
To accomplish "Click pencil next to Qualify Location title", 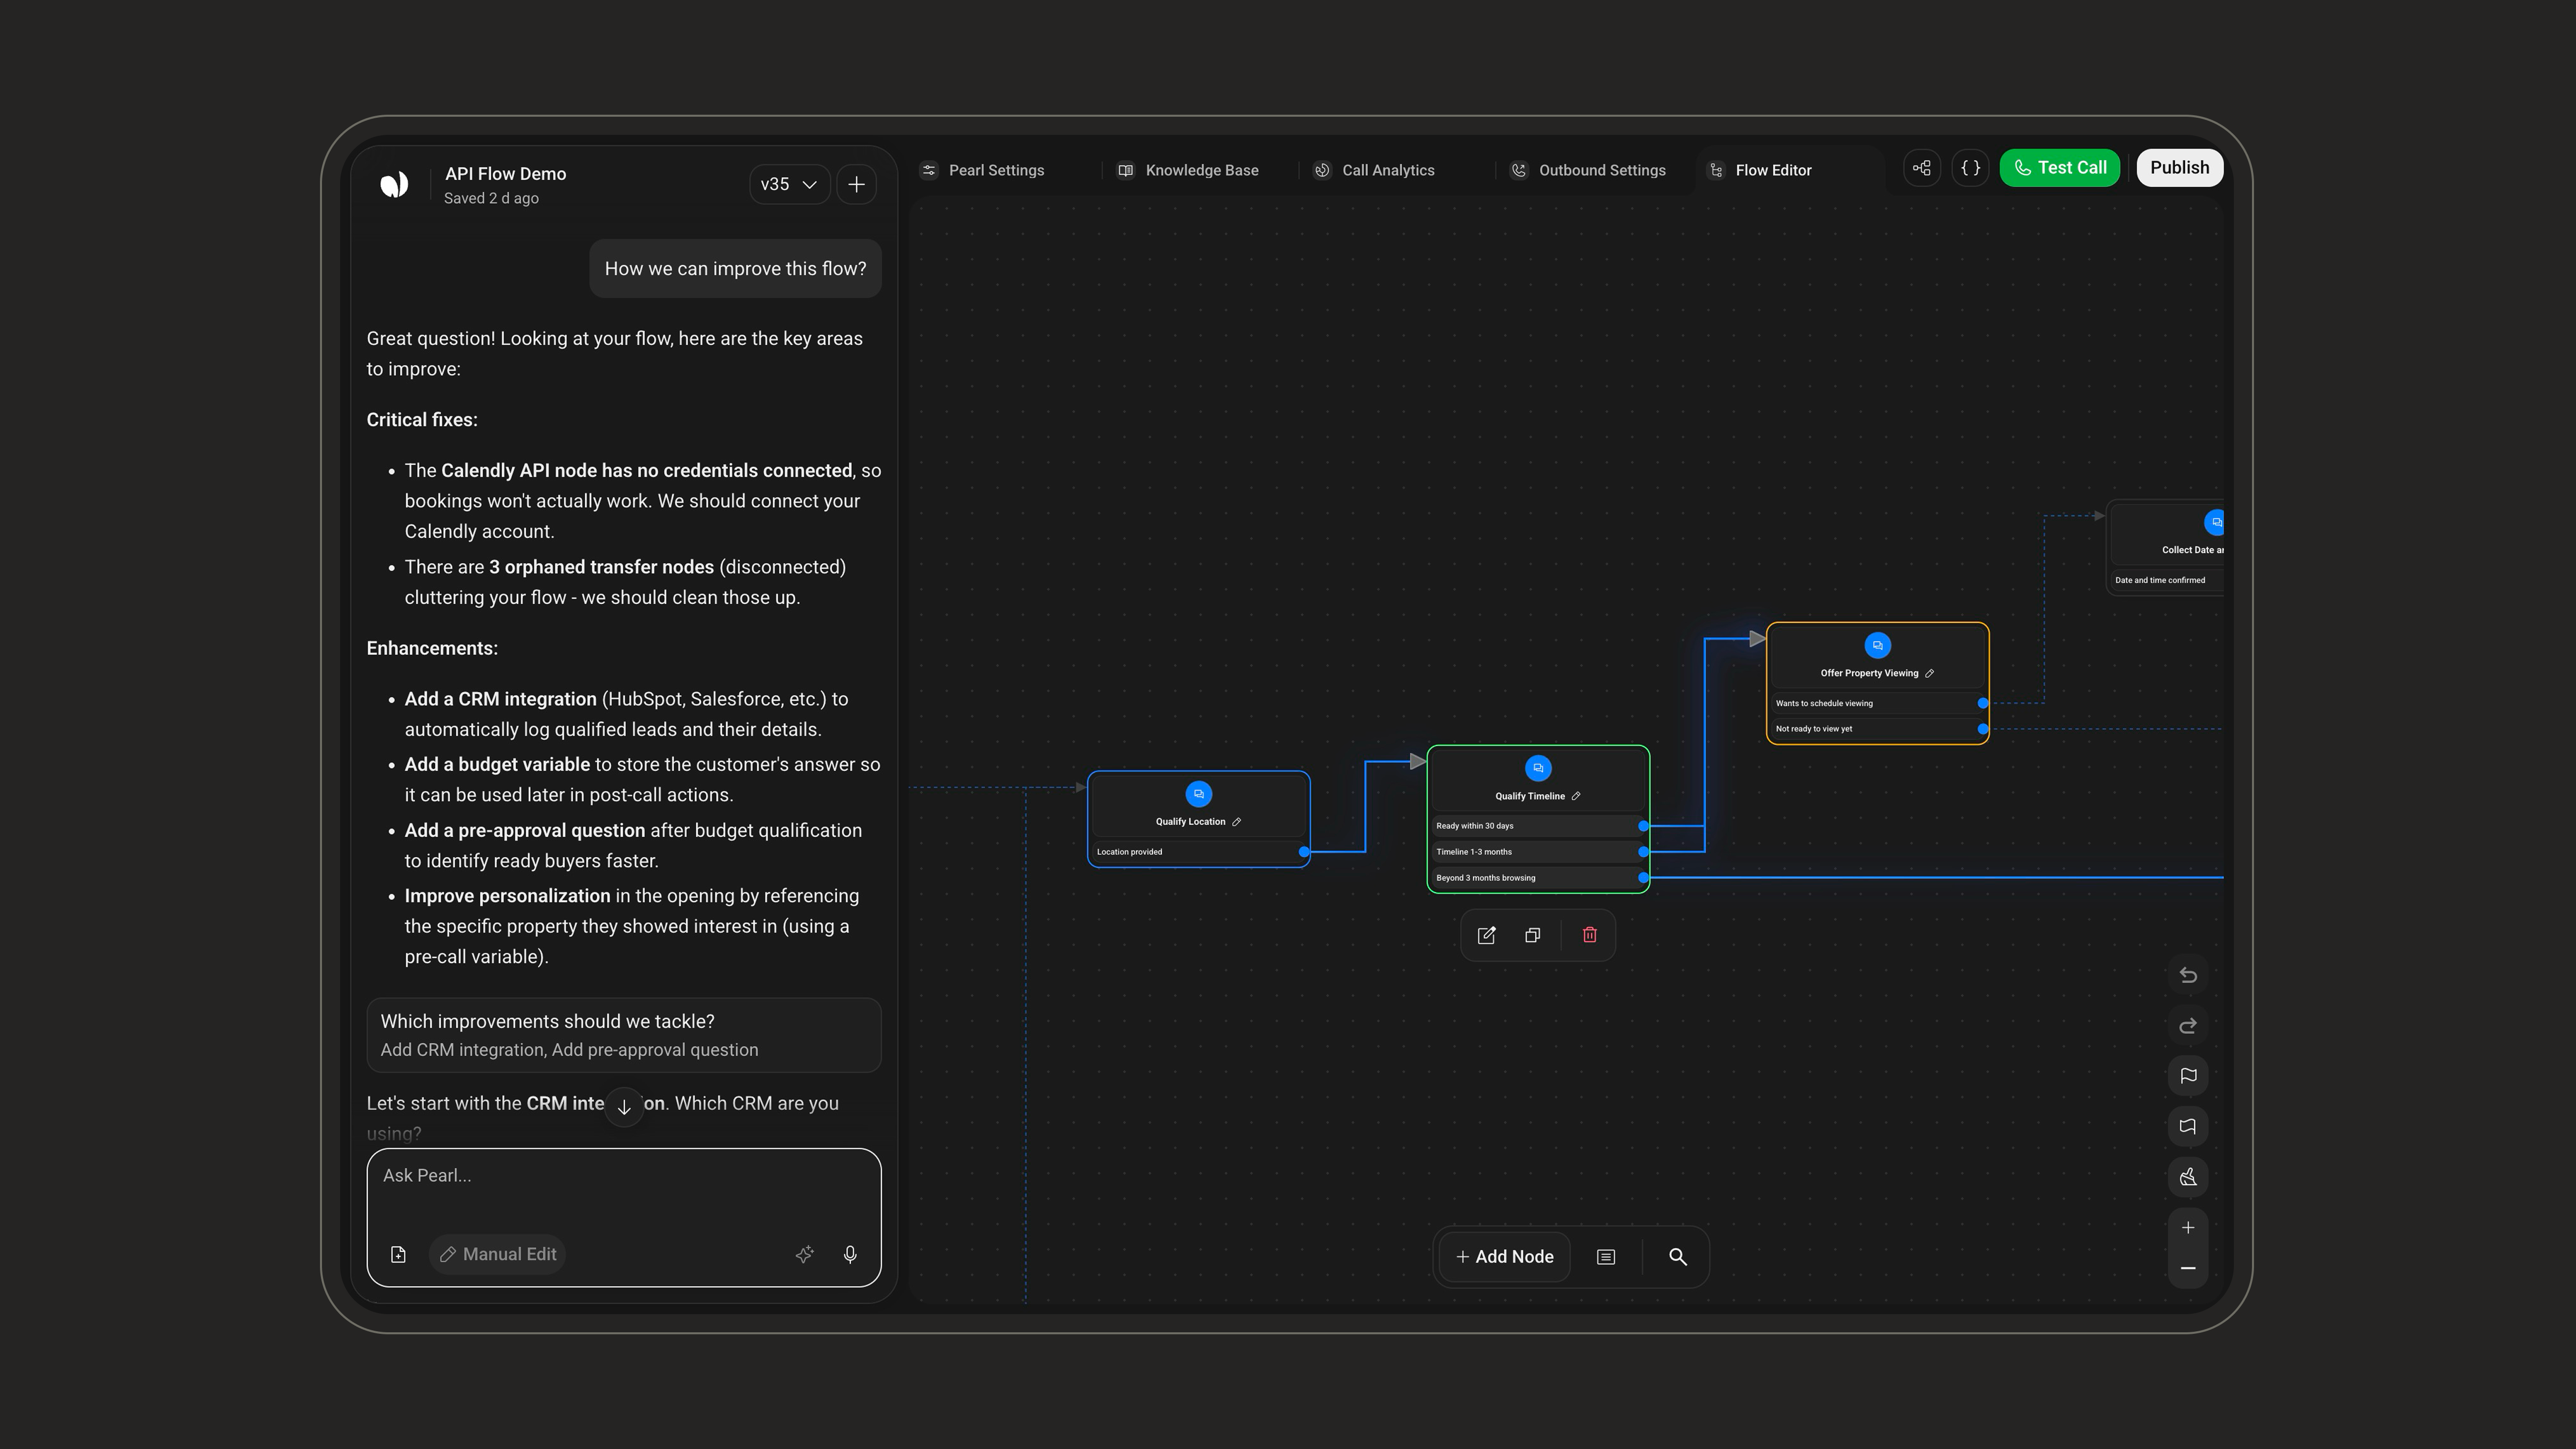I will (x=1237, y=822).
